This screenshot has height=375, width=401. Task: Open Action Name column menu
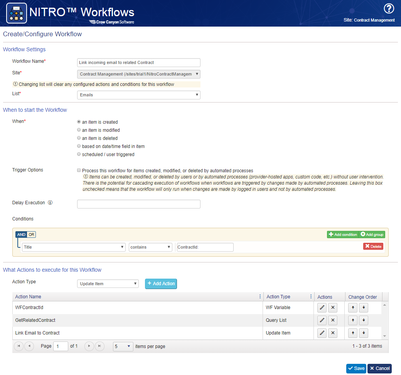point(260,296)
